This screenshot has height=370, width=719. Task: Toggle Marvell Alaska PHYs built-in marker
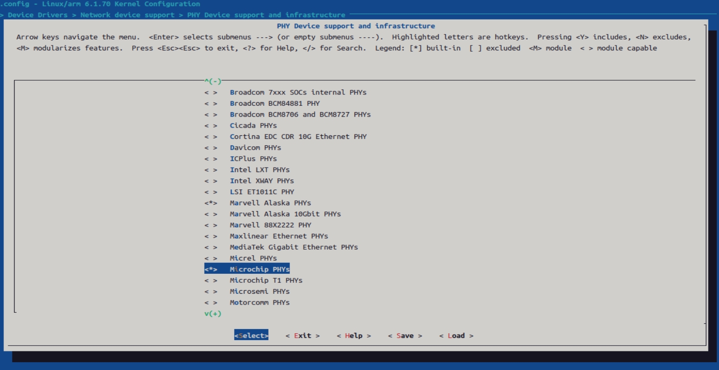coord(211,203)
